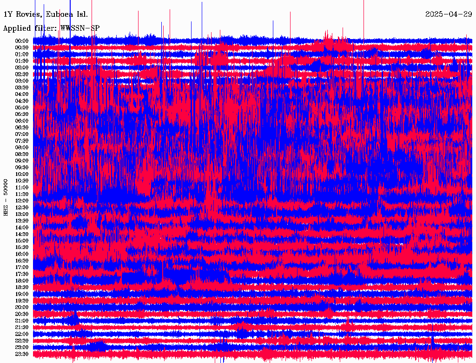
Task: Select the 20:00 time marker
Action: coord(22,307)
